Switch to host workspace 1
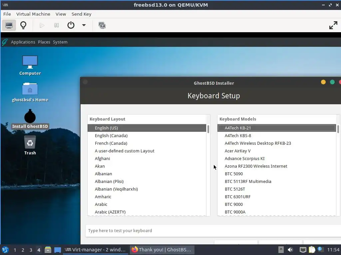 (15, 250)
